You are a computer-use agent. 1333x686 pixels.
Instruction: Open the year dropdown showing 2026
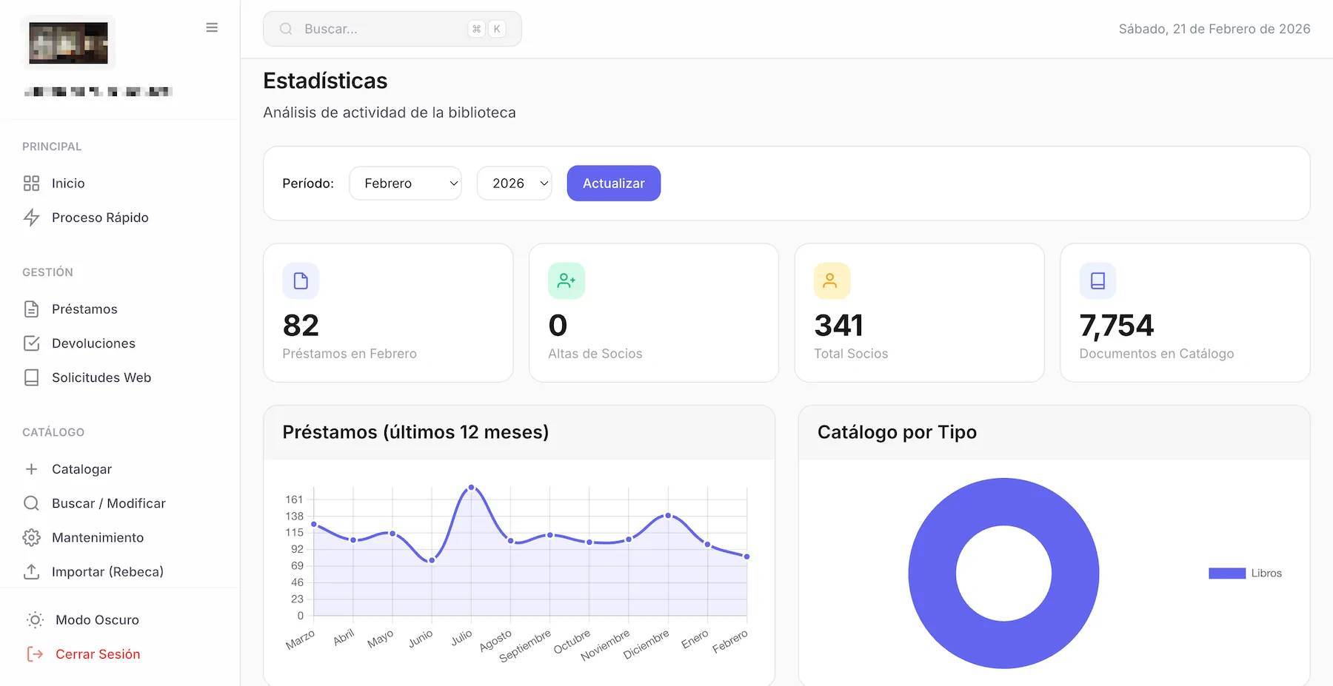[x=514, y=184]
